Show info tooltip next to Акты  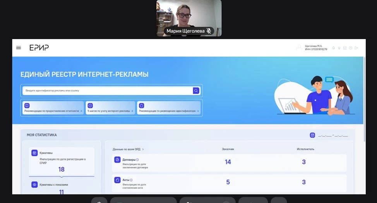(131, 180)
